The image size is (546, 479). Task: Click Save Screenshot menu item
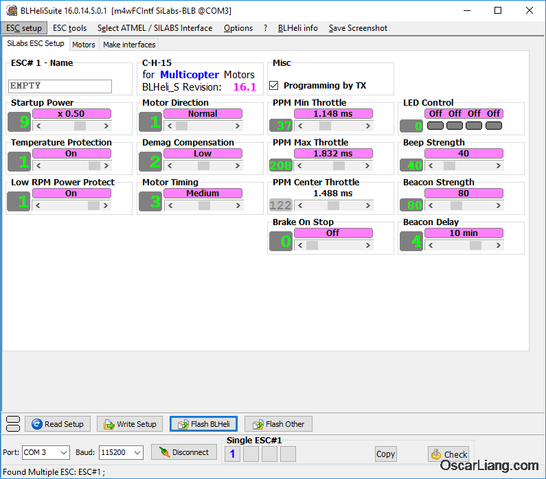[358, 28]
